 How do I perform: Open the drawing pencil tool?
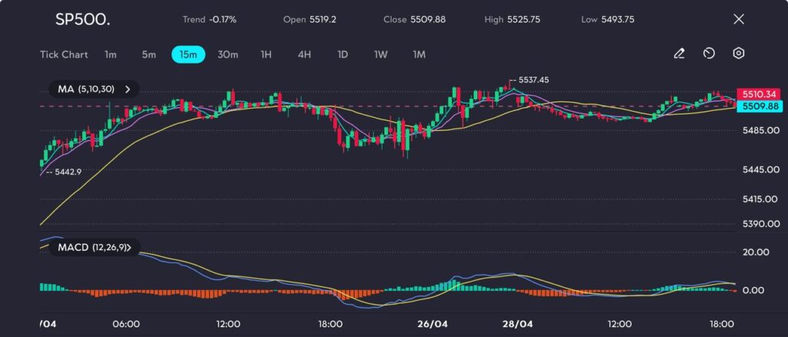tap(679, 54)
